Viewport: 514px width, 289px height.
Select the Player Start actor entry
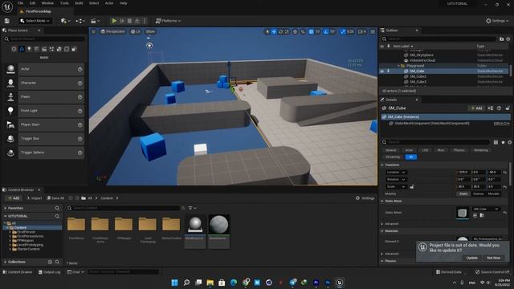pos(45,124)
